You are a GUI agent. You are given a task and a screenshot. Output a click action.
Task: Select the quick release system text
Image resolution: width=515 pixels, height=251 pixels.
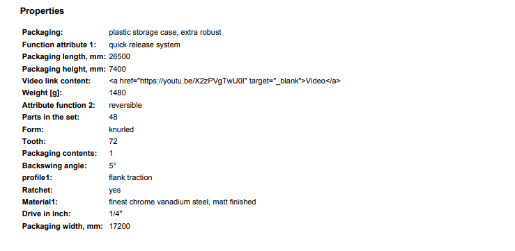click(144, 45)
